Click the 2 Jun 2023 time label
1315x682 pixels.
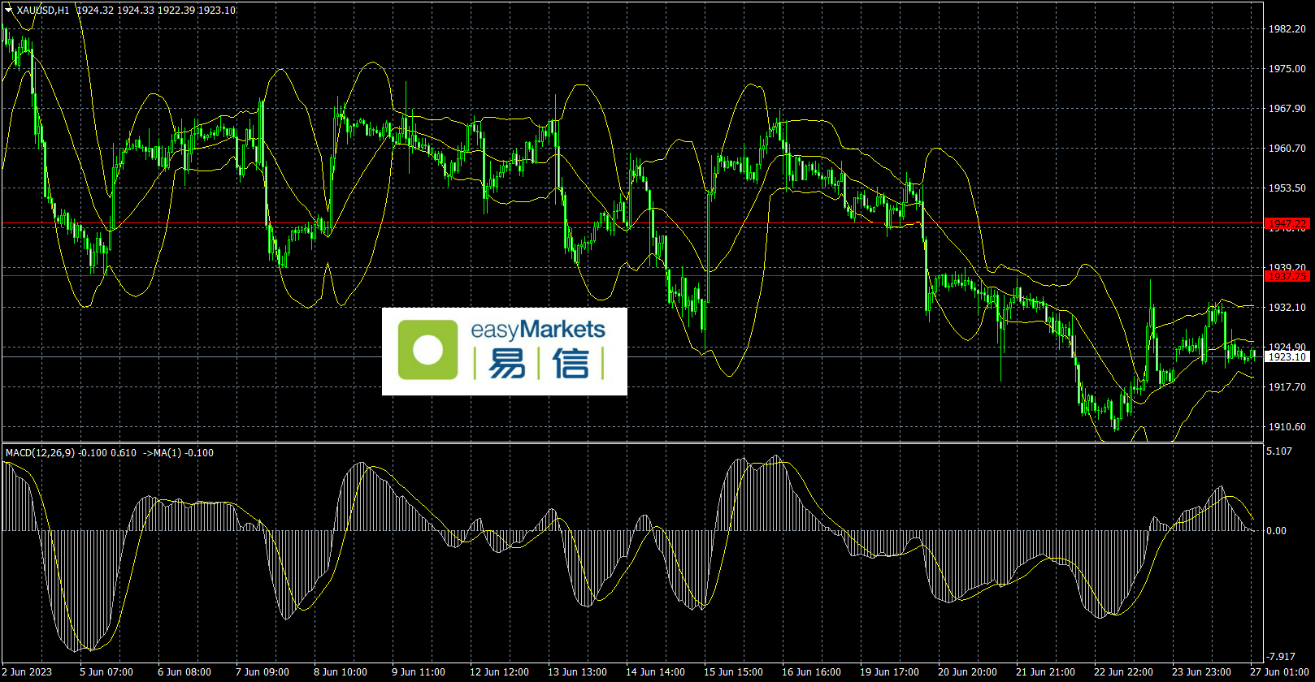click(x=28, y=672)
